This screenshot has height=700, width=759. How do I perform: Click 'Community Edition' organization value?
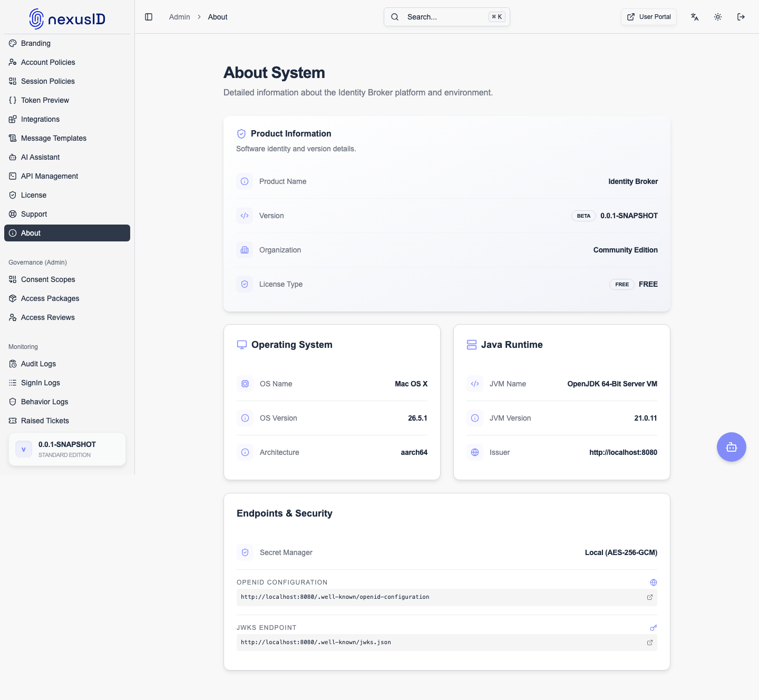[x=626, y=250]
